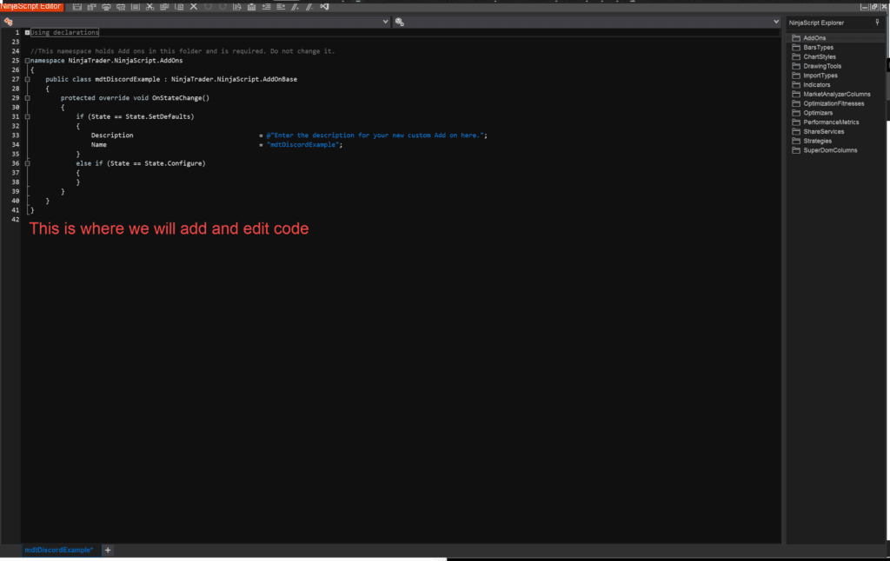890x561 pixels.
Task: Collapse the State.SetDefaults if block
Action: (x=27, y=117)
